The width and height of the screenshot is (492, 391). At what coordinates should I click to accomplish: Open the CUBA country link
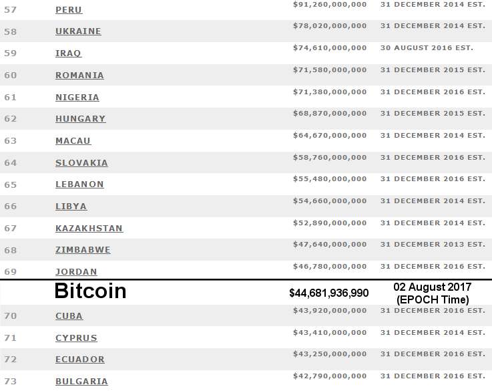[69, 316]
